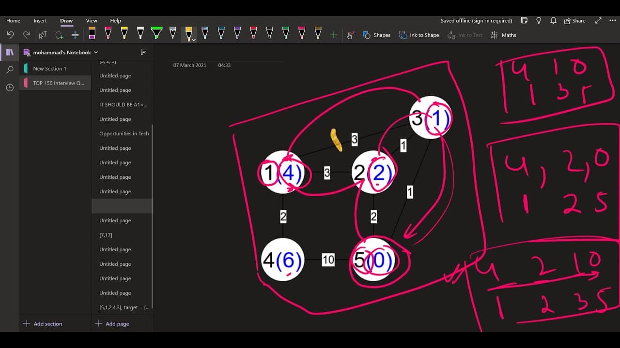Screen dimensions: 620x348
Task: Open feed sticky note icon
Action: coord(524,21)
